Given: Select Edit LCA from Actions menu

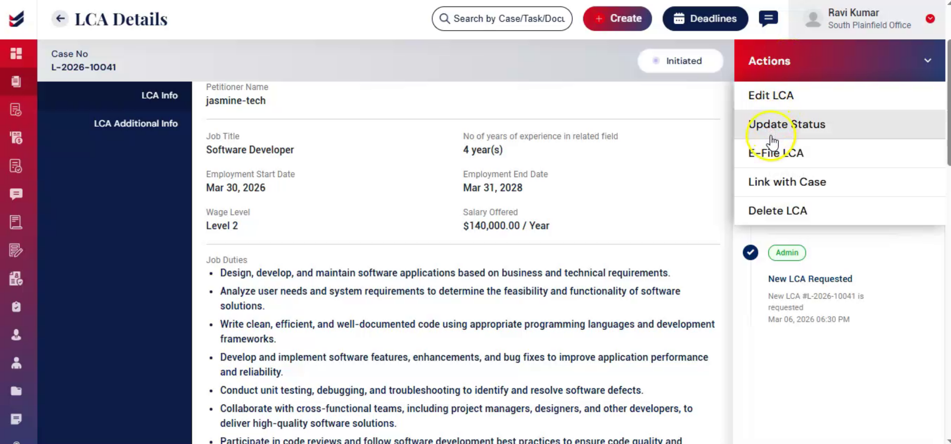Looking at the screenshot, I should (840, 95).
